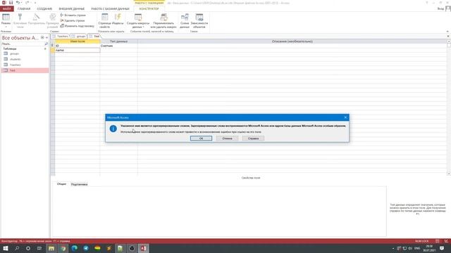Collapse the navigation pane with shutter button
The width and height of the screenshot is (451, 253).
[x=47, y=37]
